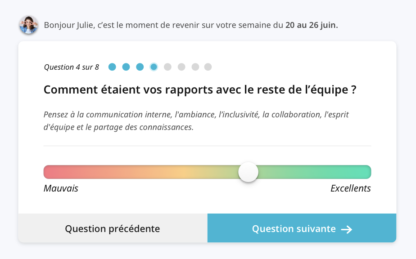Image resolution: width=416 pixels, height=259 pixels.
Task: Click the current fourth progress dot
Action: (x=154, y=67)
